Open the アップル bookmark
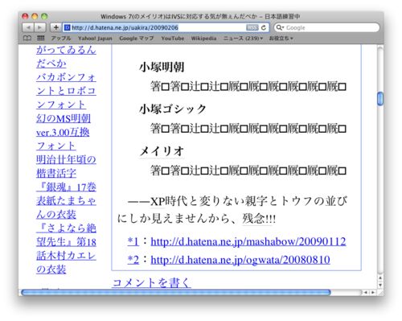Image resolution: width=402 pixels, height=321 pixels. [61, 39]
